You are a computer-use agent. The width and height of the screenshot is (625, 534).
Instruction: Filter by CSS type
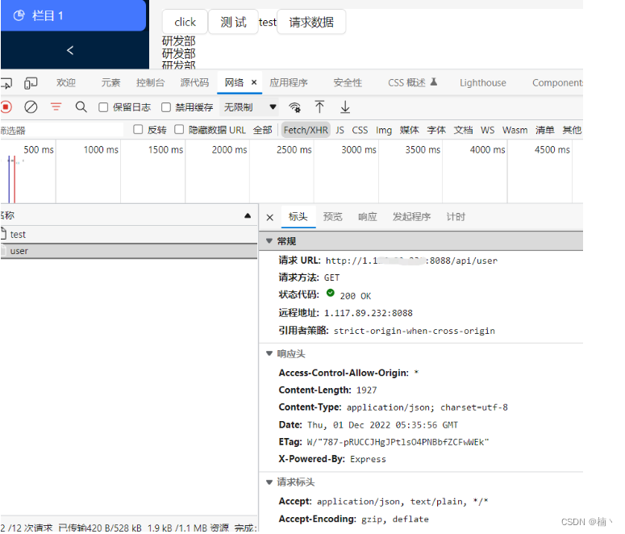click(x=360, y=130)
